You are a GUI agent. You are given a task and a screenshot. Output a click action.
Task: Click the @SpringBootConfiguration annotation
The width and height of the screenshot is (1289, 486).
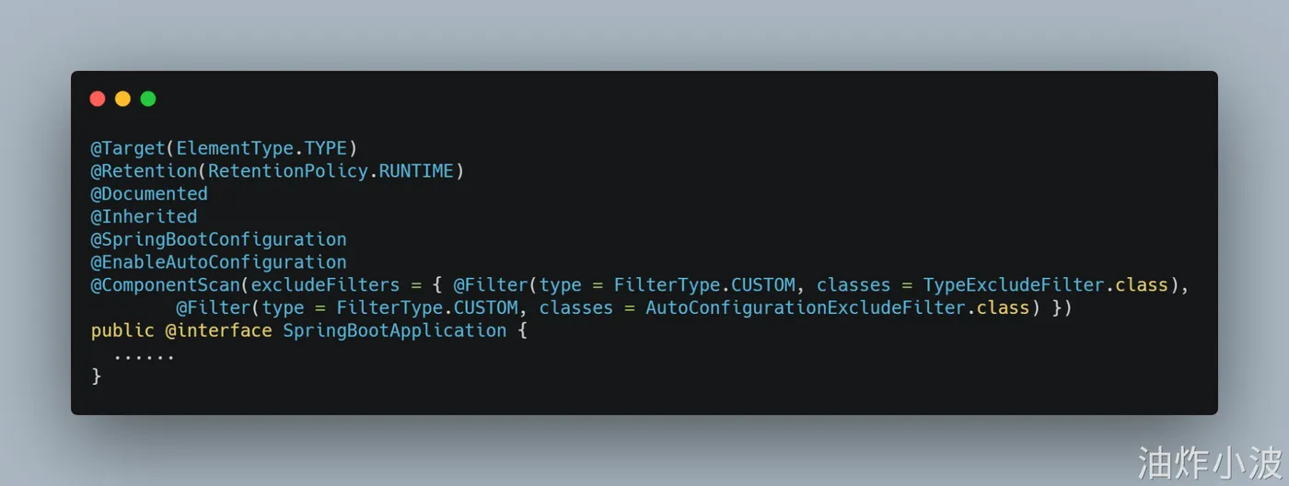(x=218, y=239)
